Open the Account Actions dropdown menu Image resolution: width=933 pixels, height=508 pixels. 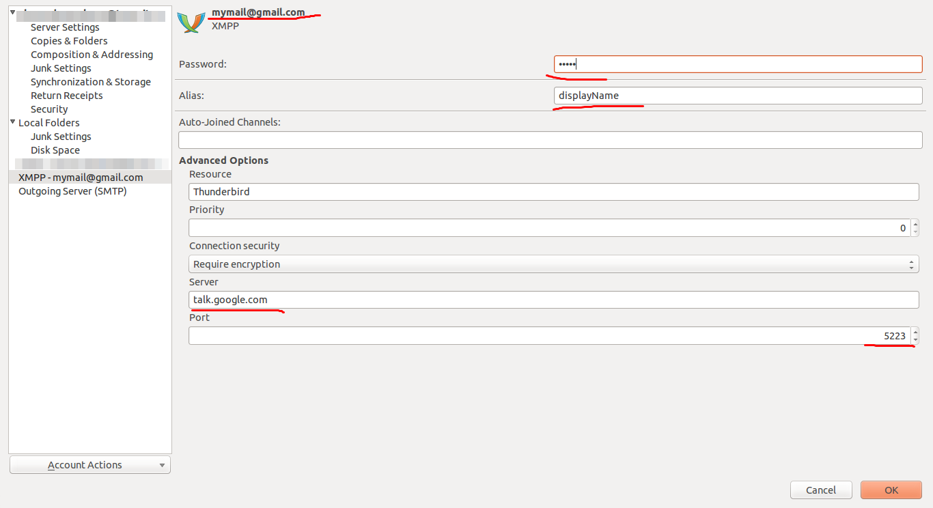pyautogui.click(x=89, y=465)
